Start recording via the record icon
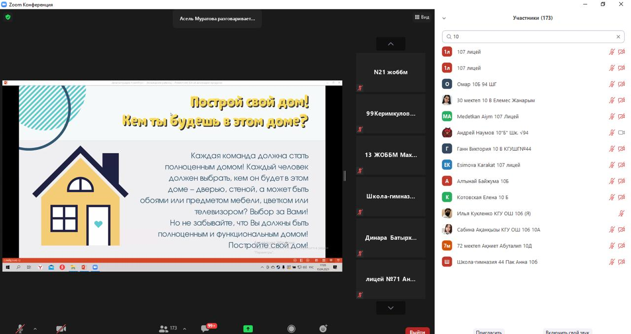Screen dimensions: 631x334 (x=291, y=329)
